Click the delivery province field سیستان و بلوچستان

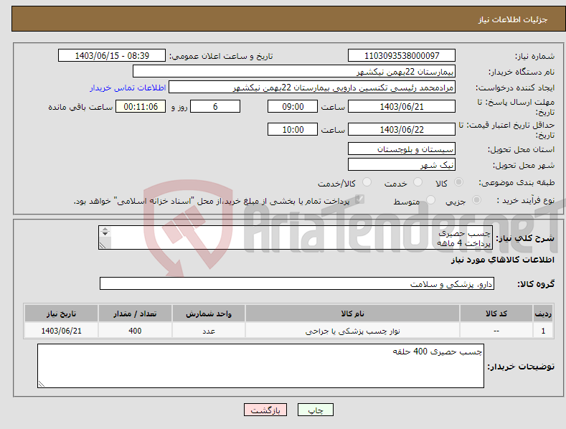pos(402,148)
